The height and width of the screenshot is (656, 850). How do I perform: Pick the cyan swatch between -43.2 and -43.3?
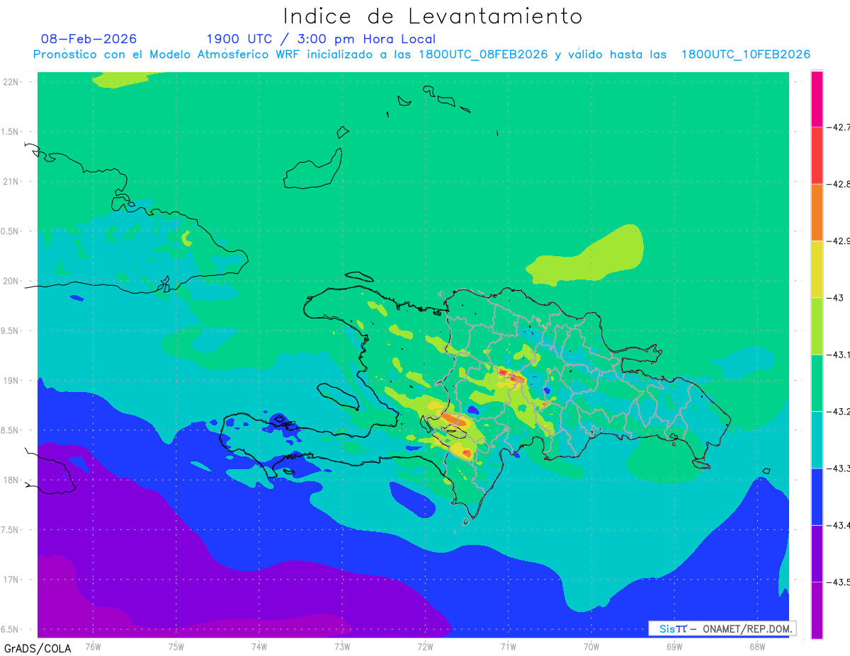point(817,439)
